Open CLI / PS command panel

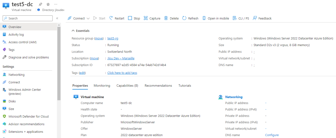tap(241, 18)
